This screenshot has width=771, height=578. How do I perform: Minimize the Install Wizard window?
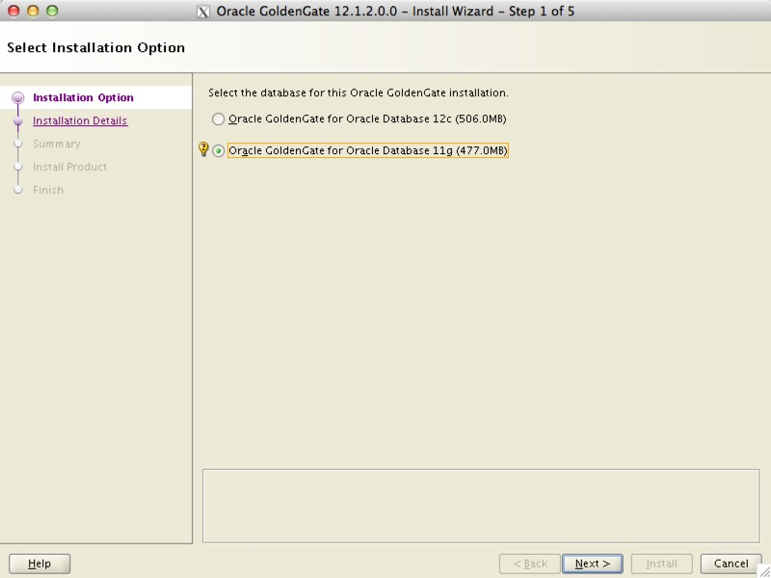33,11
